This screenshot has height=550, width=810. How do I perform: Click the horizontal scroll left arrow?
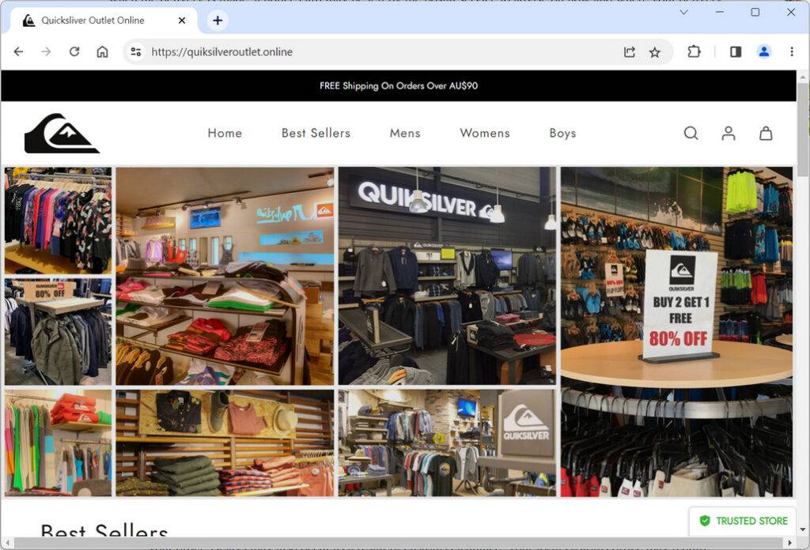click(x=6, y=543)
